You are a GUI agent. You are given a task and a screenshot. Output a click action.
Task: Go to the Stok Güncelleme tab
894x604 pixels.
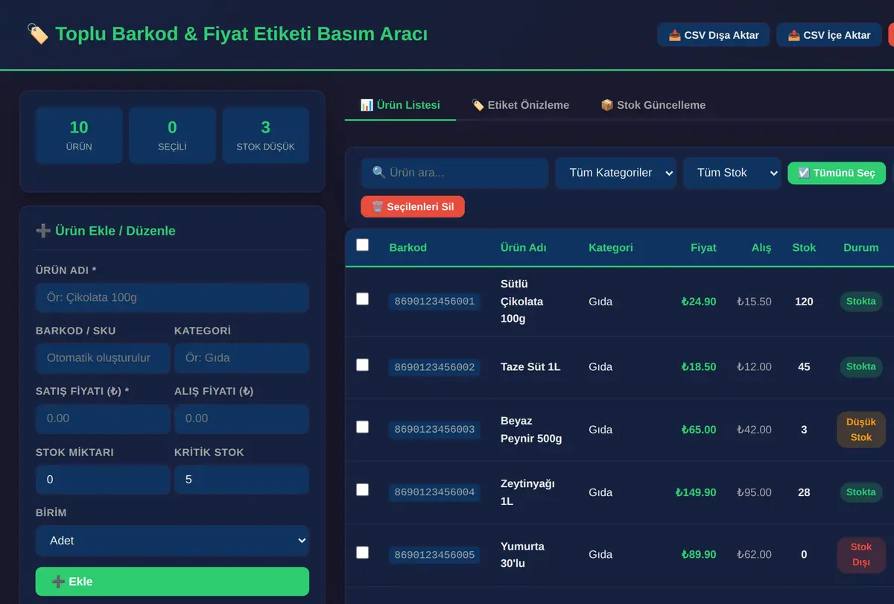click(653, 105)
